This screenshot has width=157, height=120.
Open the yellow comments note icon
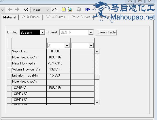click(63, 9)
